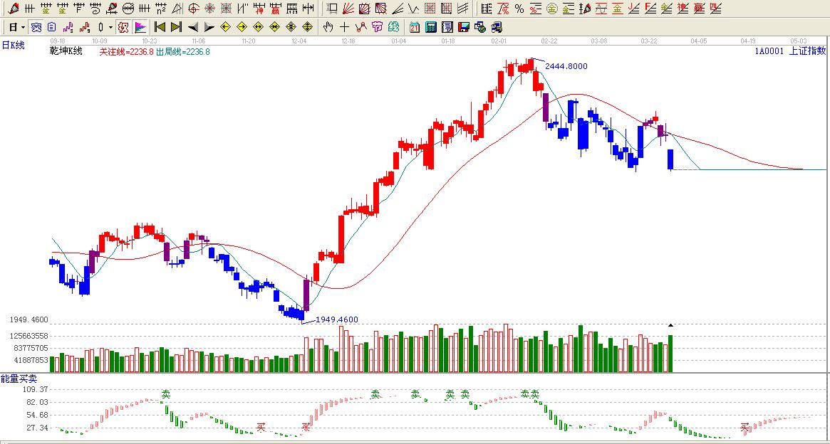Expand the candlestick chart style dropdown

(110, 27)
